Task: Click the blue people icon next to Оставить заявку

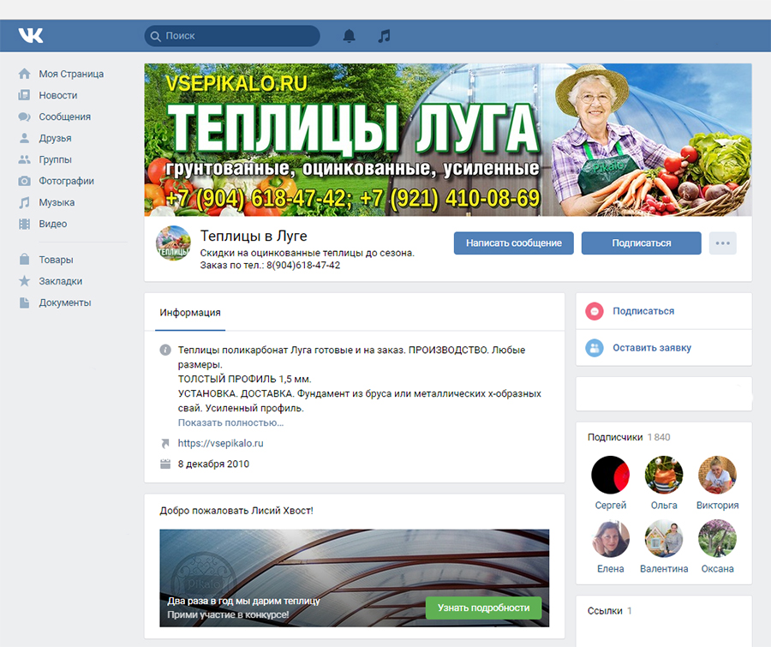Action: point(595,348)
